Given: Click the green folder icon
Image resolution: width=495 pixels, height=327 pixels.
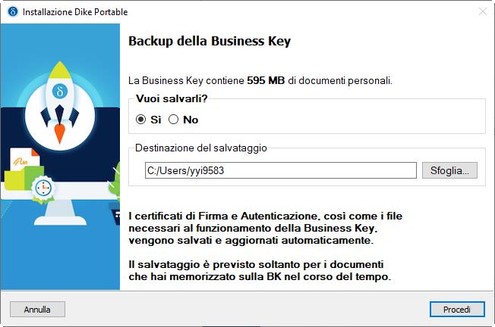Looking at the screenshot, I should [17, 176].
